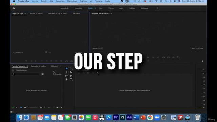Open Program monitor button editor plus
The image size is (217, 122).
coord(202,61)
